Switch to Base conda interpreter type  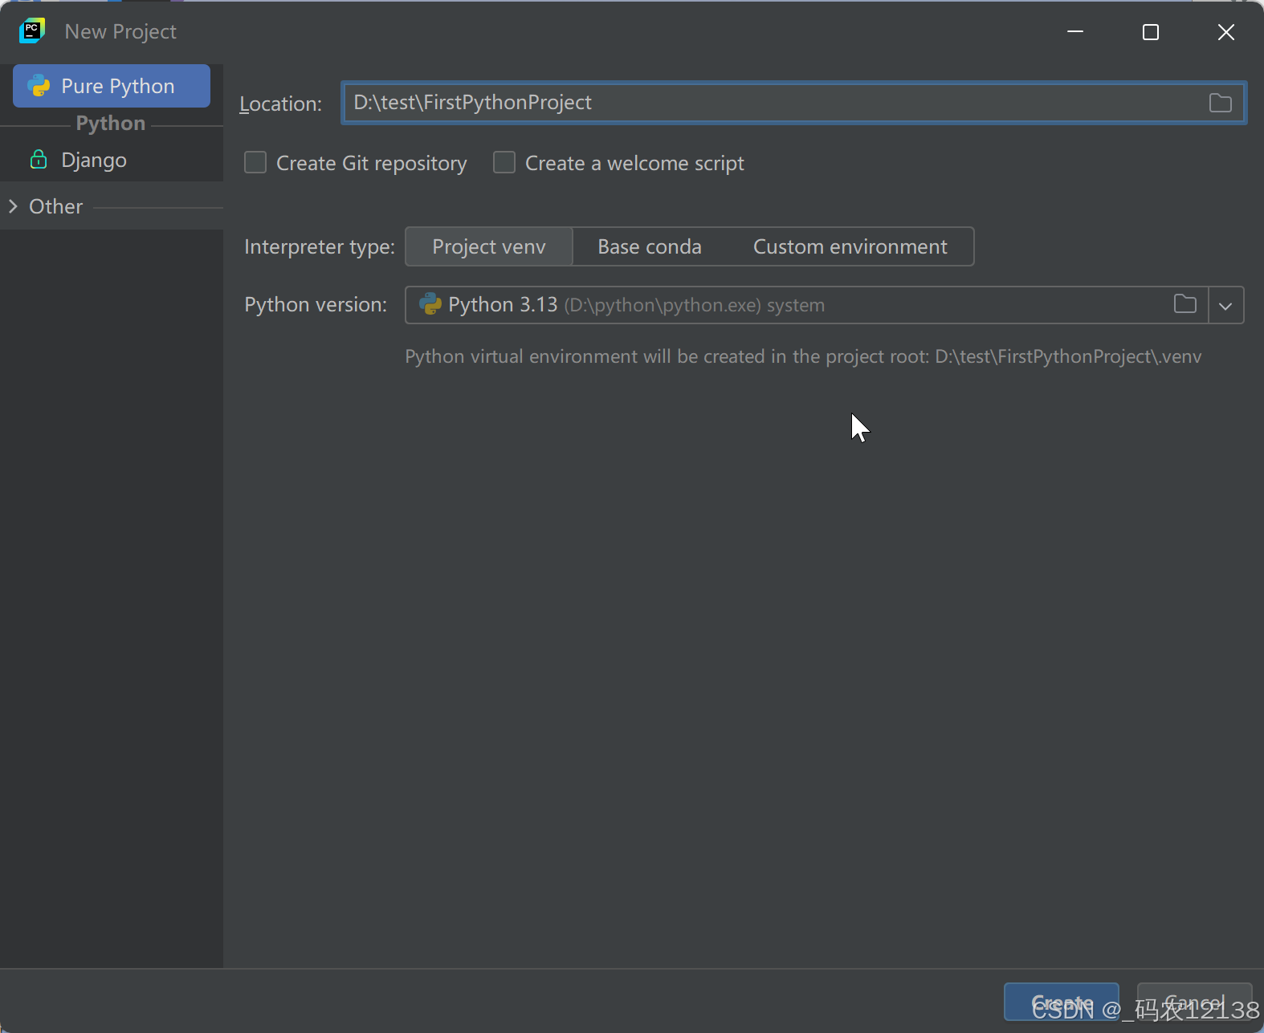650,246
